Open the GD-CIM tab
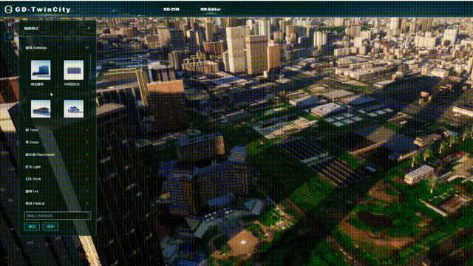Viewport: 473px width, 266px height. coord(171,10)
